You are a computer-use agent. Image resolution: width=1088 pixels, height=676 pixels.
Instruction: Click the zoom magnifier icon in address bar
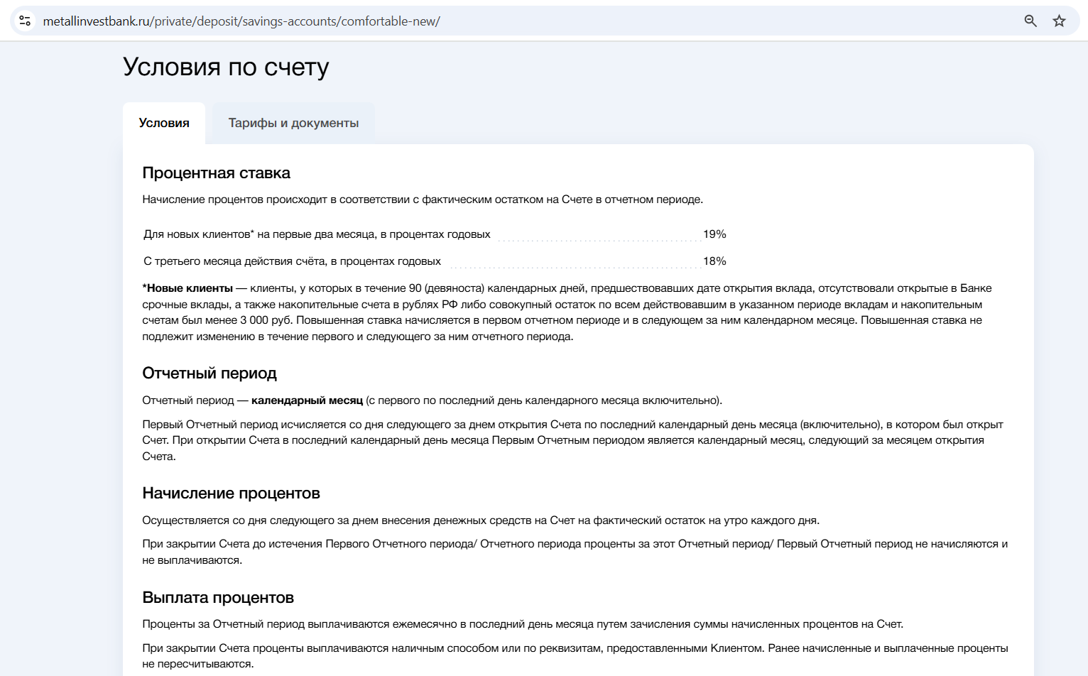point(1030,21)
